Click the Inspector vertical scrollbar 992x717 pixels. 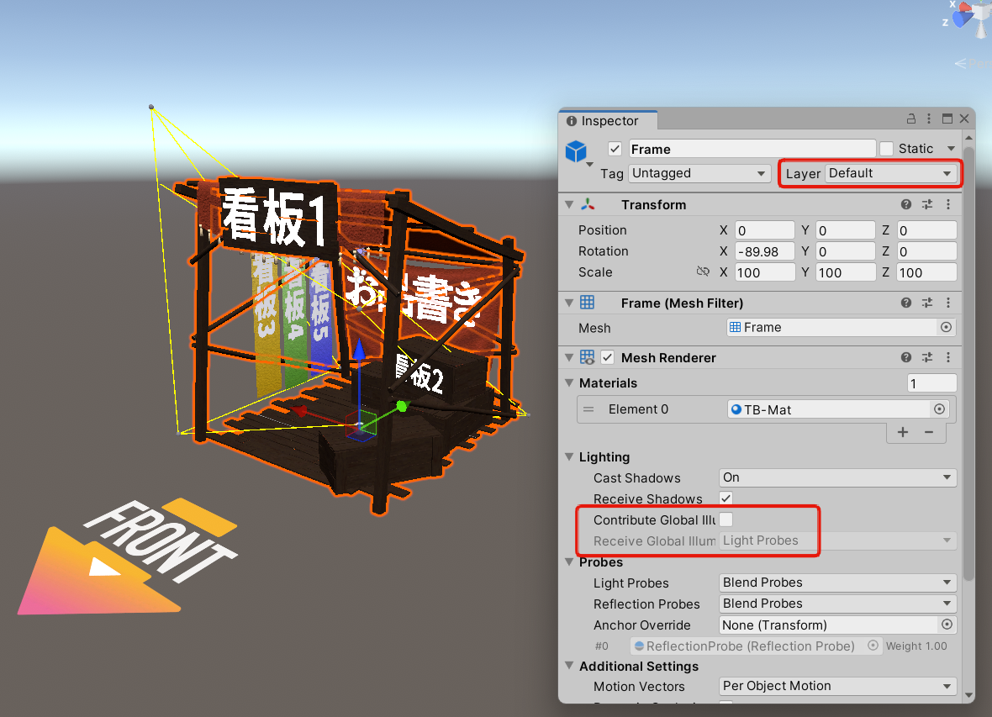click(968, 363)
